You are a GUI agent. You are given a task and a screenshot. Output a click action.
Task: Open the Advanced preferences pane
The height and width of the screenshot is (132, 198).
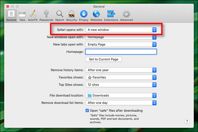126,15
